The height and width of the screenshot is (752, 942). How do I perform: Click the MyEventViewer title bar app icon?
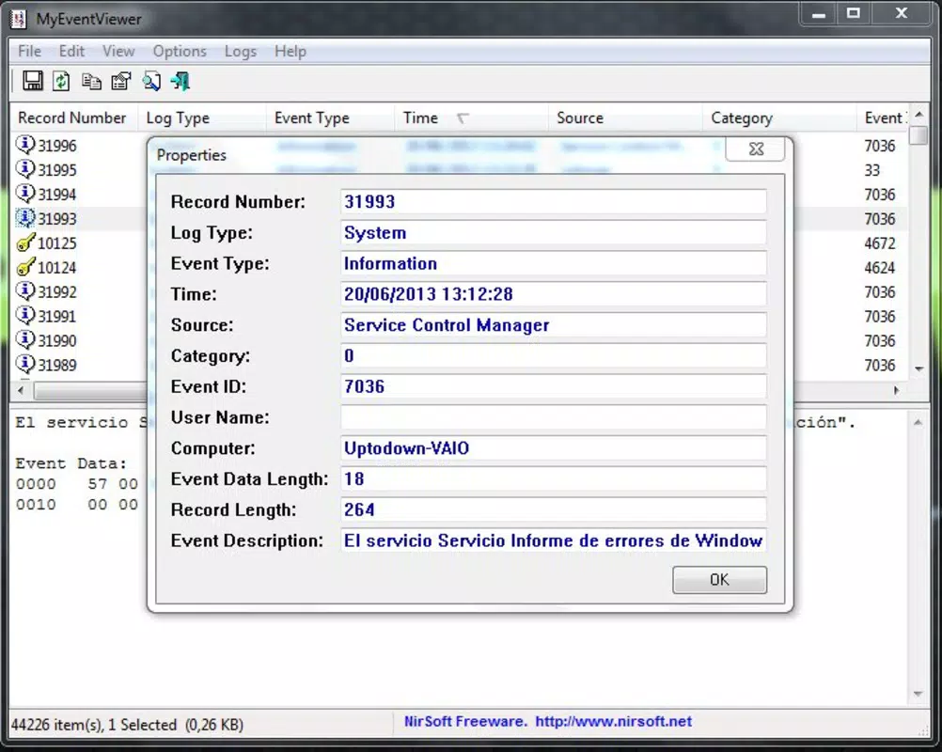[x=19, y=19]
